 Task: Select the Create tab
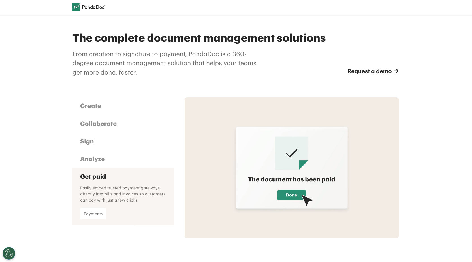91,106
